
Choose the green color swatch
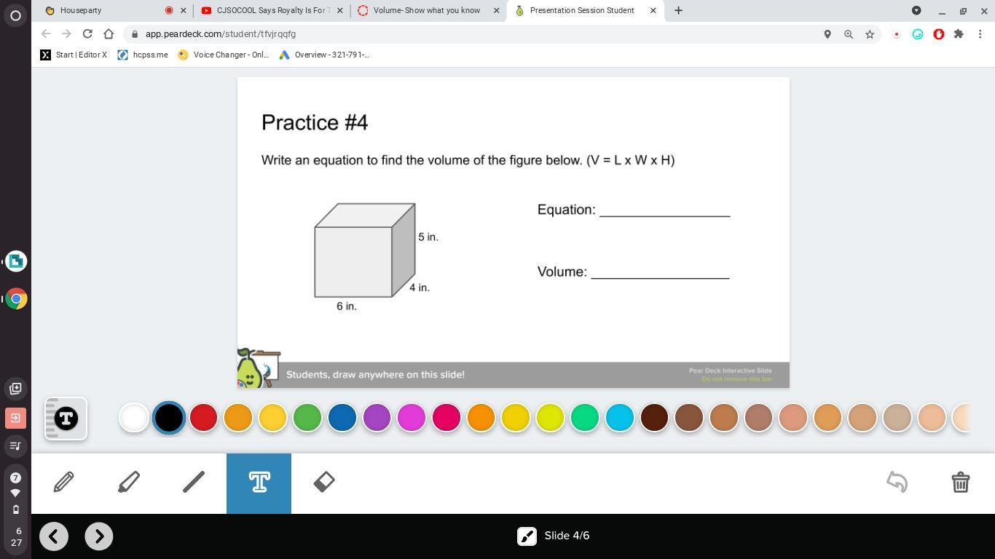307,418
